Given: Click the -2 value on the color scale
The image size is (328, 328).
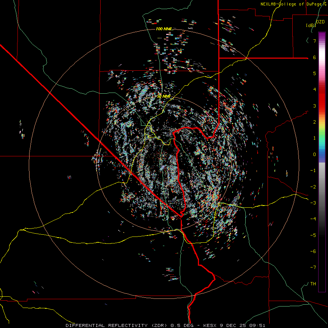Looking at the screenshot, I should point(313,187).
